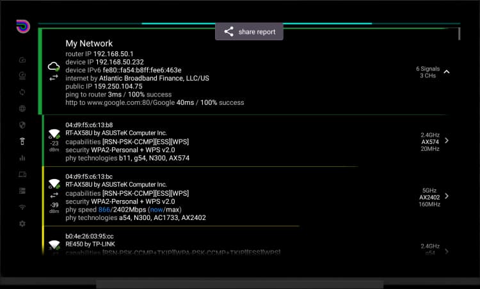Image resolution: width=480 pixels, height=289 pixels.
Task: Click the device IPv6 address line
Action: point(124,70)
